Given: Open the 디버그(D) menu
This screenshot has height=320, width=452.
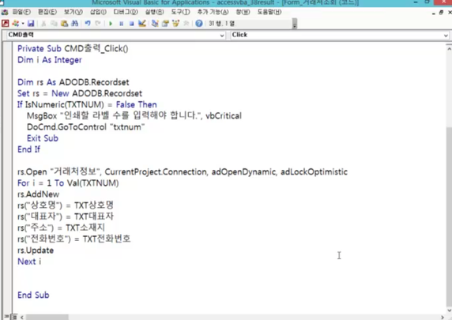Looking at the screenshot, I should (x=126, y=12).
